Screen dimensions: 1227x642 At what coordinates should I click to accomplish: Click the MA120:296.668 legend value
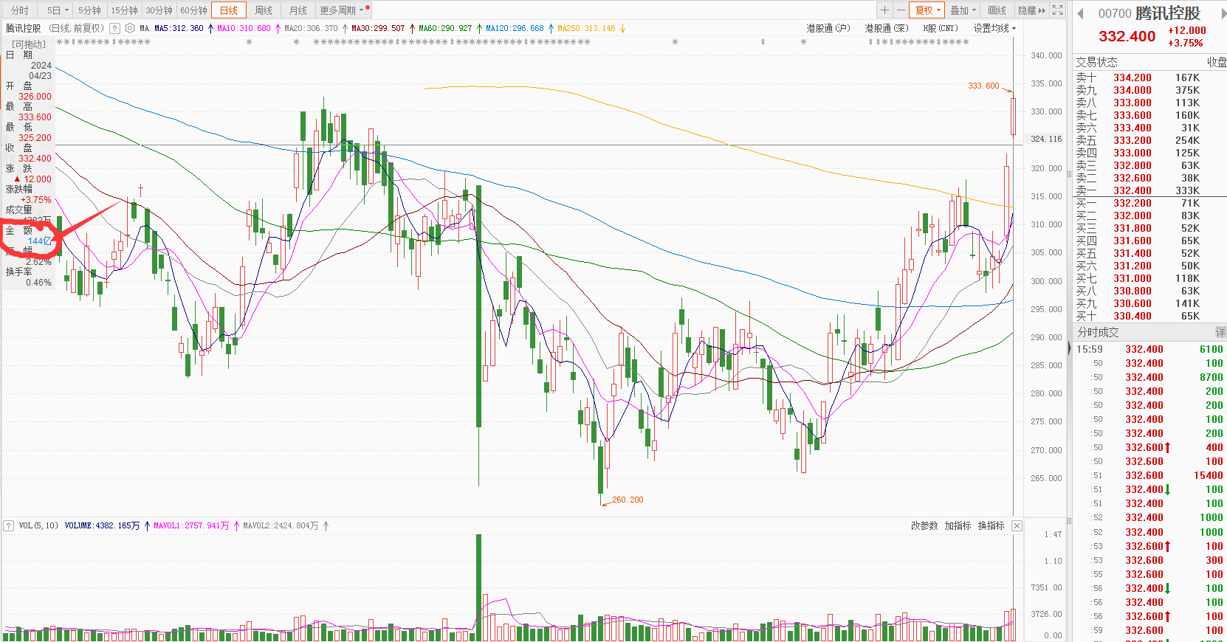click(x=515, y=28)
